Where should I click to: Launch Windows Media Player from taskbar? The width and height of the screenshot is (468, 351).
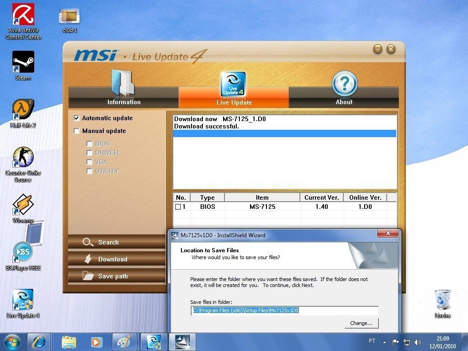(x=96, y=342)
